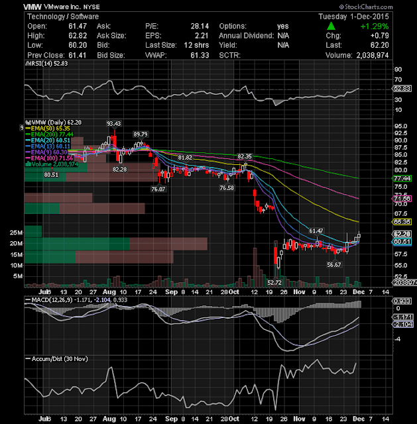Click the RSI(14) indicator title
The image size is (417, 424).
point(47,64)
